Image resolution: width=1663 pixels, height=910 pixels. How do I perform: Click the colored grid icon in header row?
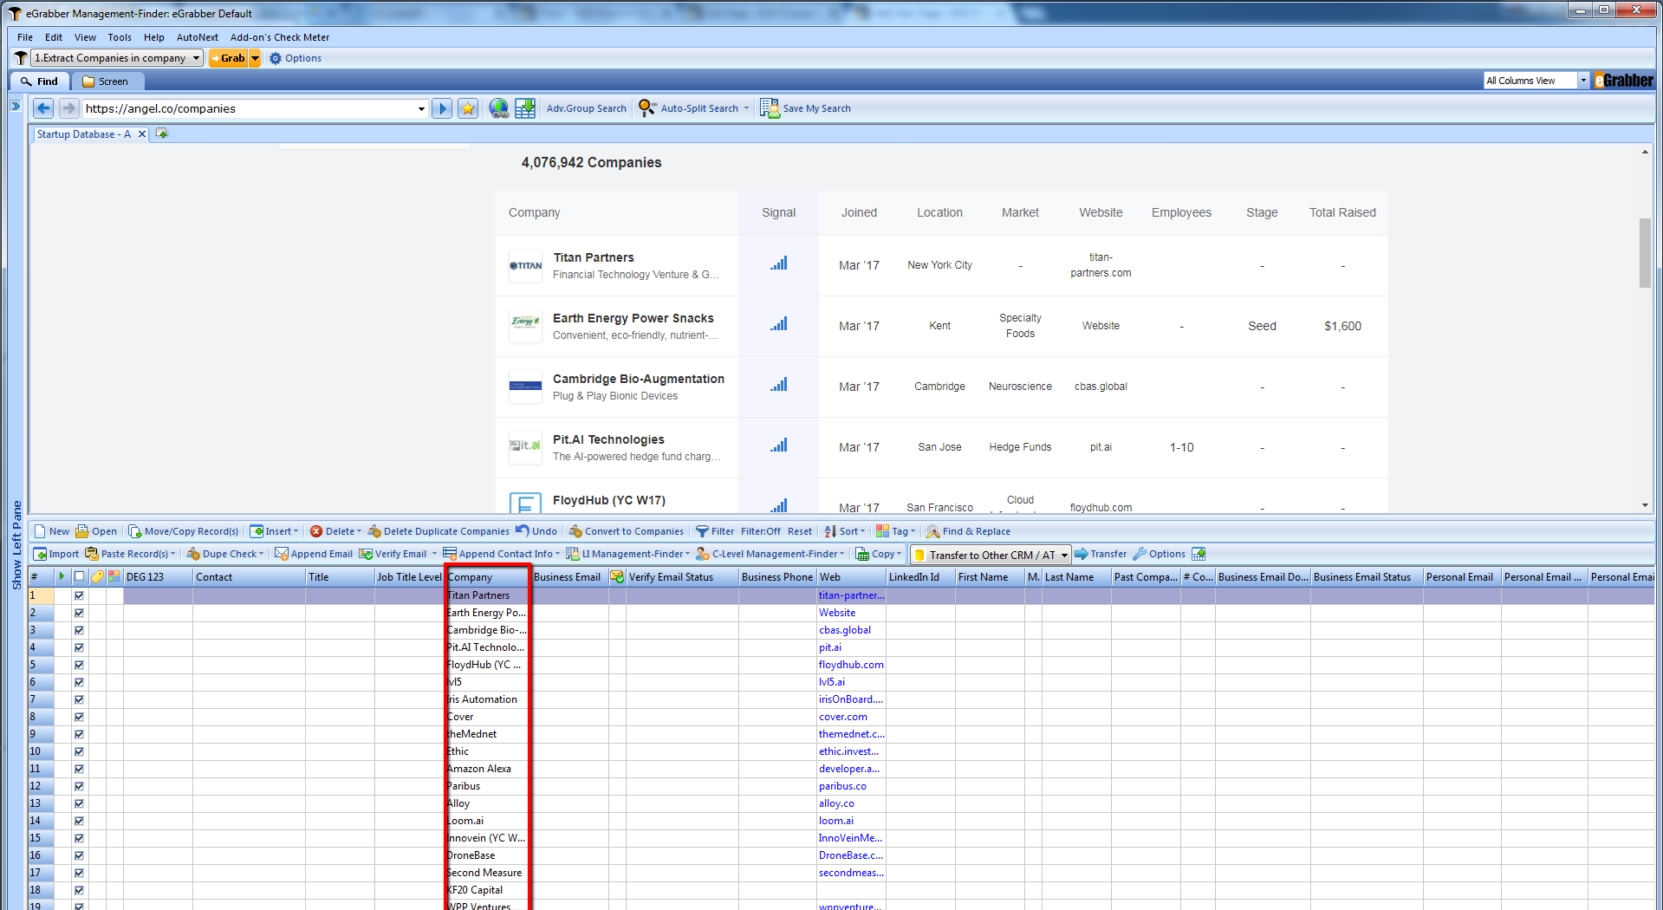click(114, 576)
